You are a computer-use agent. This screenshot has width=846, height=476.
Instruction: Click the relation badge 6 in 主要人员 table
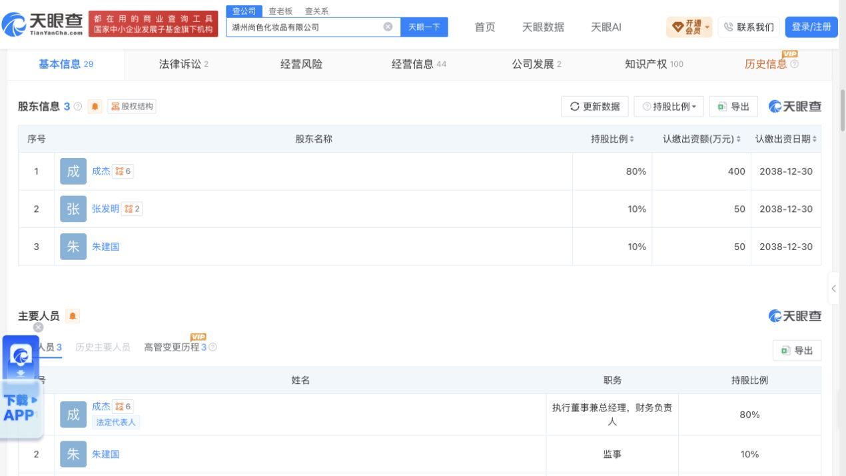click(x=123, y=406)
